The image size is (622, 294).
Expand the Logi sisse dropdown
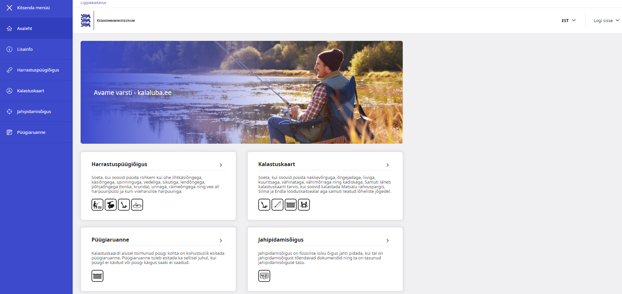[x=606, y=20]
